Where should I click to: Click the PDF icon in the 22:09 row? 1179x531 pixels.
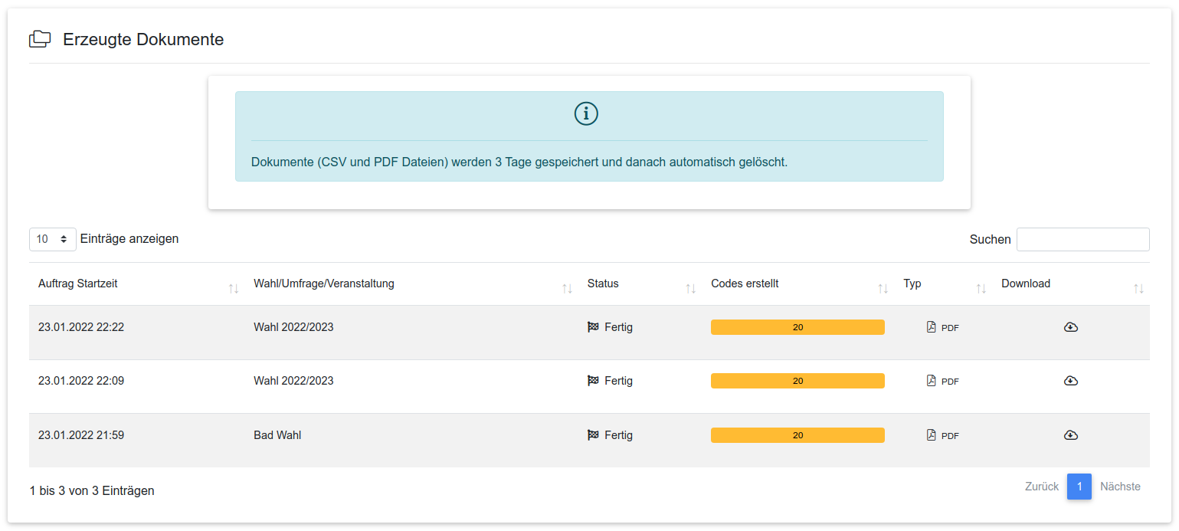point(932,381)
